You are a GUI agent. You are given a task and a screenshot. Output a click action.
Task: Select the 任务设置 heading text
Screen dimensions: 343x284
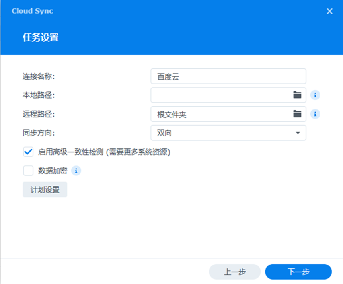coord(41,37)
